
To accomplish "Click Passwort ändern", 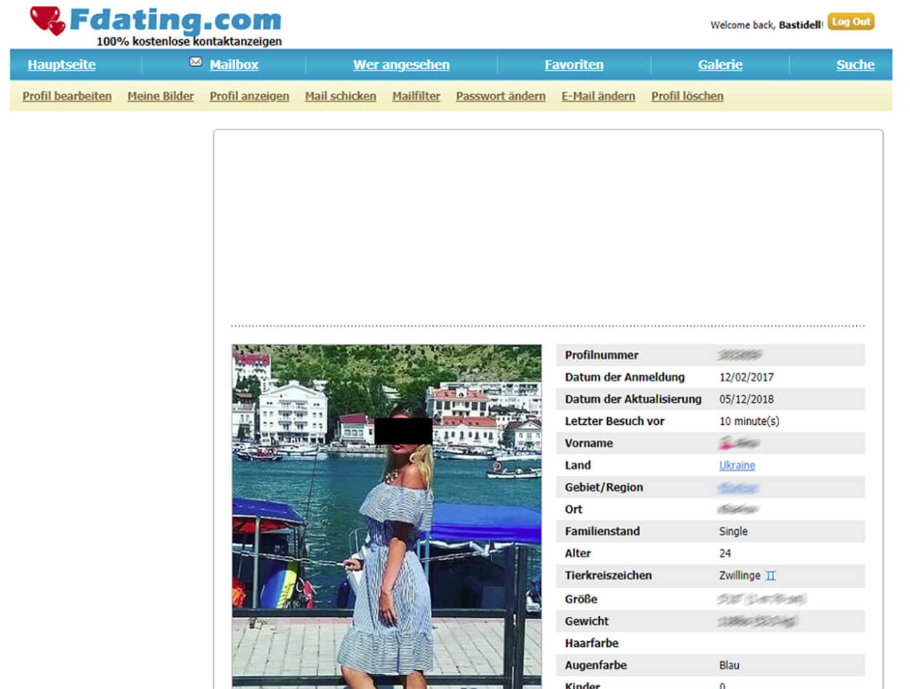I will click(501, 96).
